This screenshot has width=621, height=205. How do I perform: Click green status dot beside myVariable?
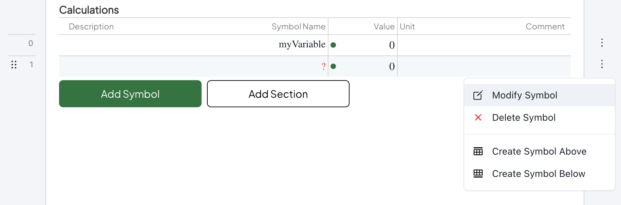click(333, 45)
